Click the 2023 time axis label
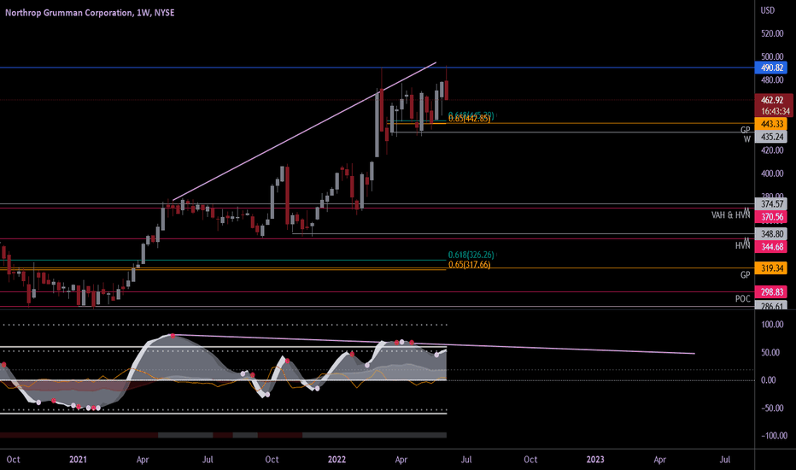Viewport: 796px width, 470px height. [595, 460]
